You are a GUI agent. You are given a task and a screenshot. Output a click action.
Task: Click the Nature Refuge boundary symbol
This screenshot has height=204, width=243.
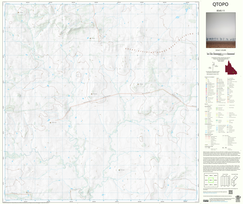click(x=228, y=108)
